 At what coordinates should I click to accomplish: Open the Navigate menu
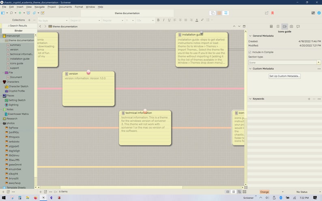(39, 7)
